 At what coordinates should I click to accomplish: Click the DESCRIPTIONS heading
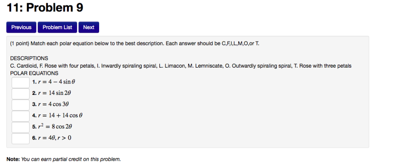(x=29, y=58)
